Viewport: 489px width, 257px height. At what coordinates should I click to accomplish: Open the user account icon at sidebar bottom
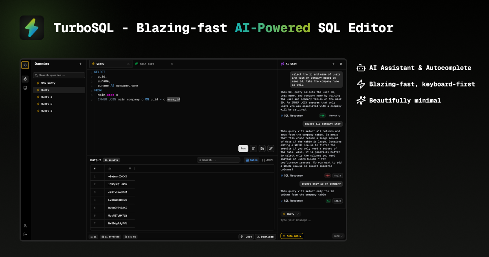tap(25, 226)
